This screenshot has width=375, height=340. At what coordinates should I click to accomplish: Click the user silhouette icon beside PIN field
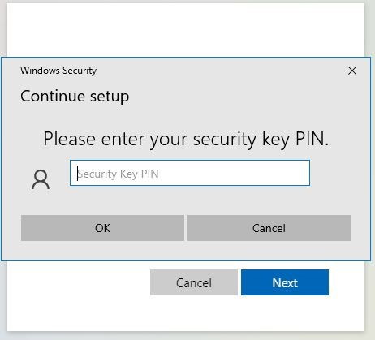pos(41,179)
